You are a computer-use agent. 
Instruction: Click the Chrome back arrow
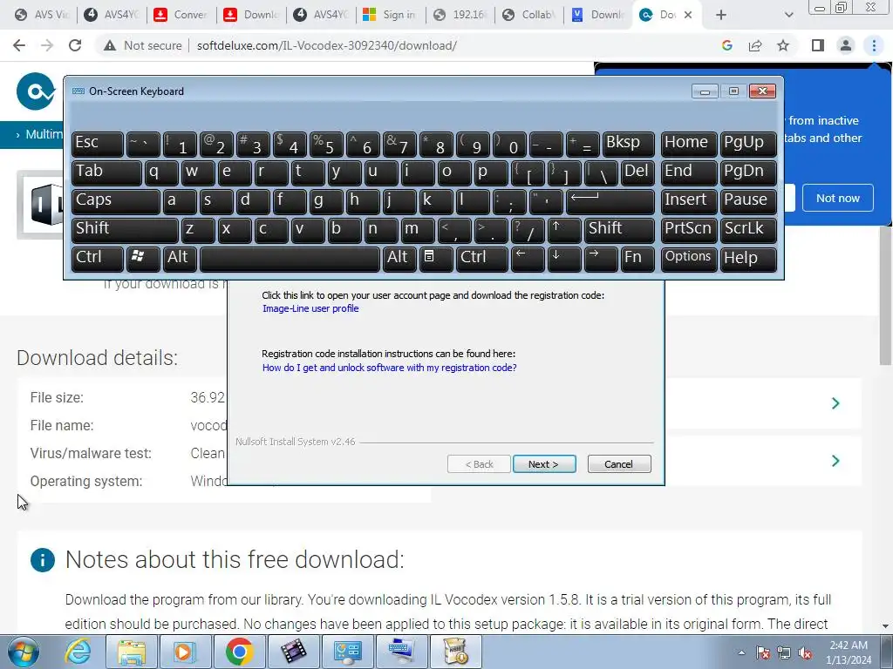coord(19,45)
